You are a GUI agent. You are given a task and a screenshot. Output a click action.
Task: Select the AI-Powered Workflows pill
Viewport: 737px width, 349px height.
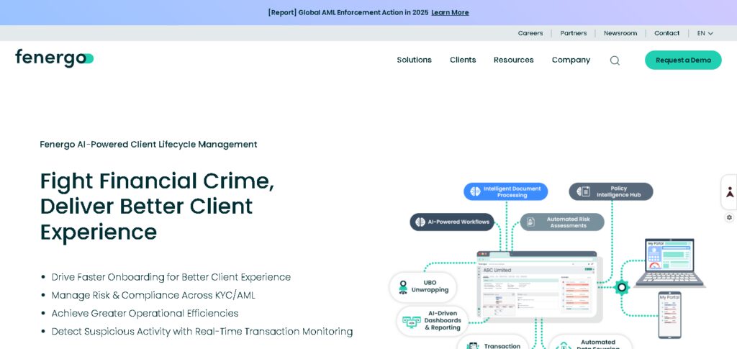point(452,222)
